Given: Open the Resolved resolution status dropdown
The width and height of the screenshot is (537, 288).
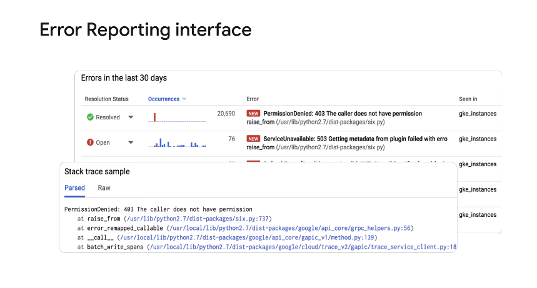Looking at the screenshot, I should click(x=131, y=117).
